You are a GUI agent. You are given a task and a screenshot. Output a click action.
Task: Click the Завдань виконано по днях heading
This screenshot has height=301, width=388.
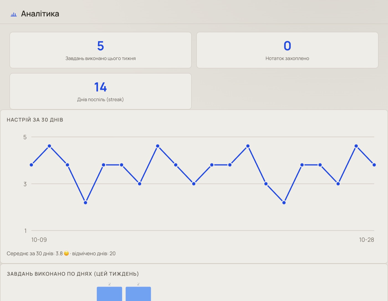pyautogui.click(x=73, y=274)
